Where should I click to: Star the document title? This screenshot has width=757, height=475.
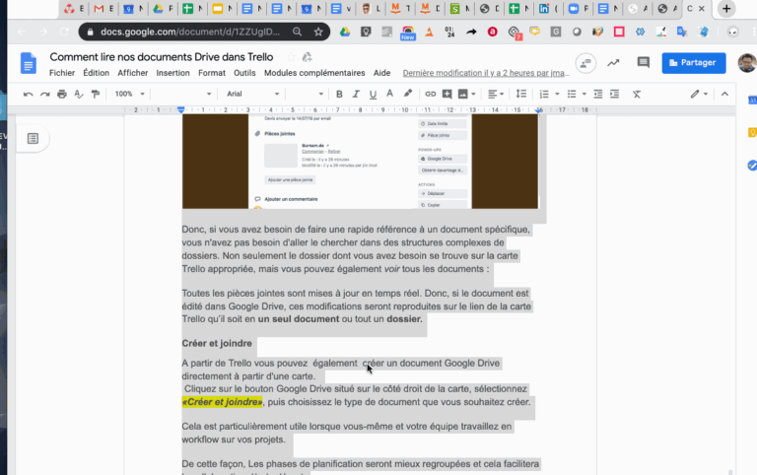click(291, 57)
